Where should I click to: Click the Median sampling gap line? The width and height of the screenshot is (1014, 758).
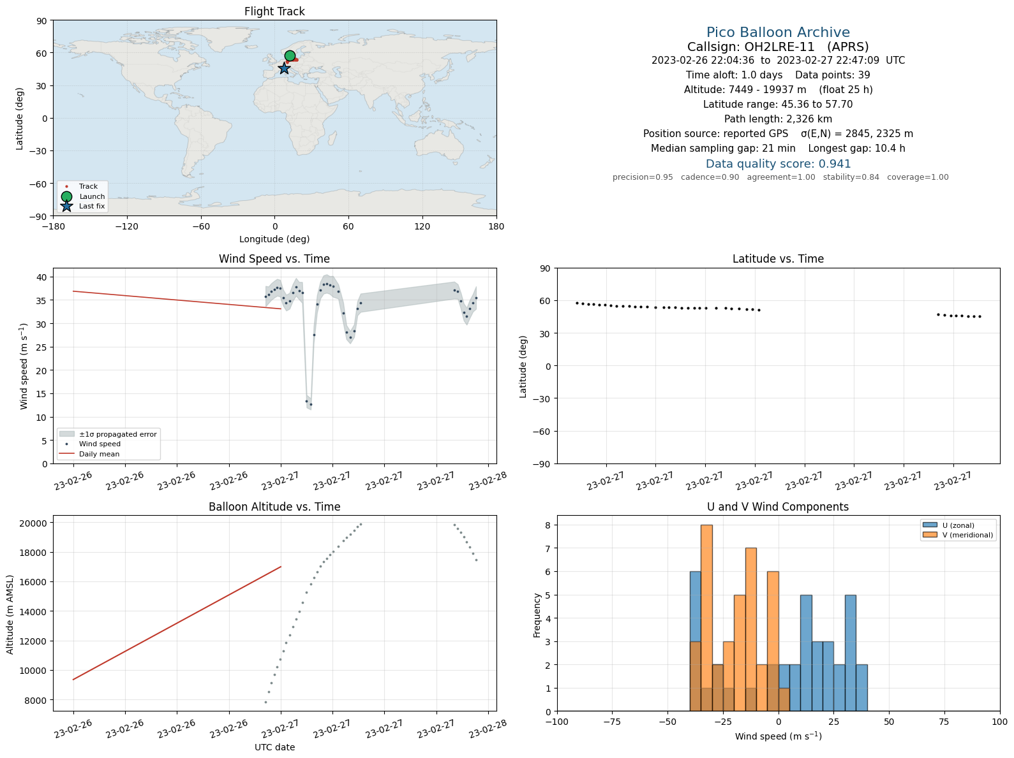[778, 149]
